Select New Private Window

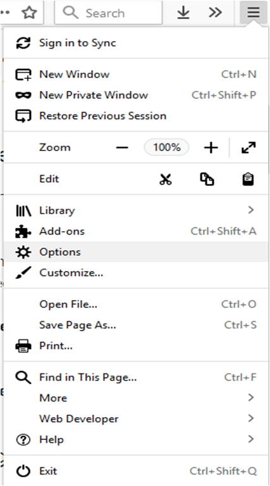click(136, 95)
